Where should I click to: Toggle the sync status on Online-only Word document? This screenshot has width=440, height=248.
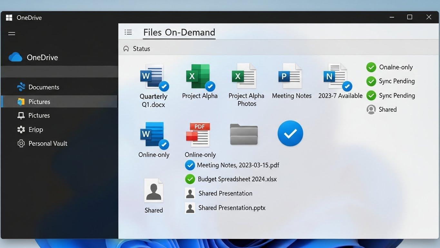point(164,145)
